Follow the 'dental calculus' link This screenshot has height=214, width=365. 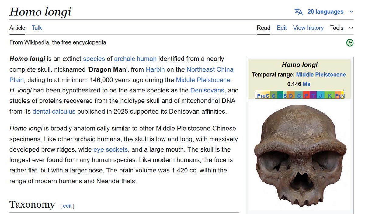tap(54, 111)
